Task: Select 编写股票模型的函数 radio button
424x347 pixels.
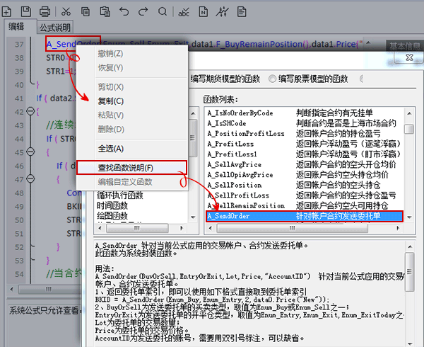Action: tap(273, 78)
